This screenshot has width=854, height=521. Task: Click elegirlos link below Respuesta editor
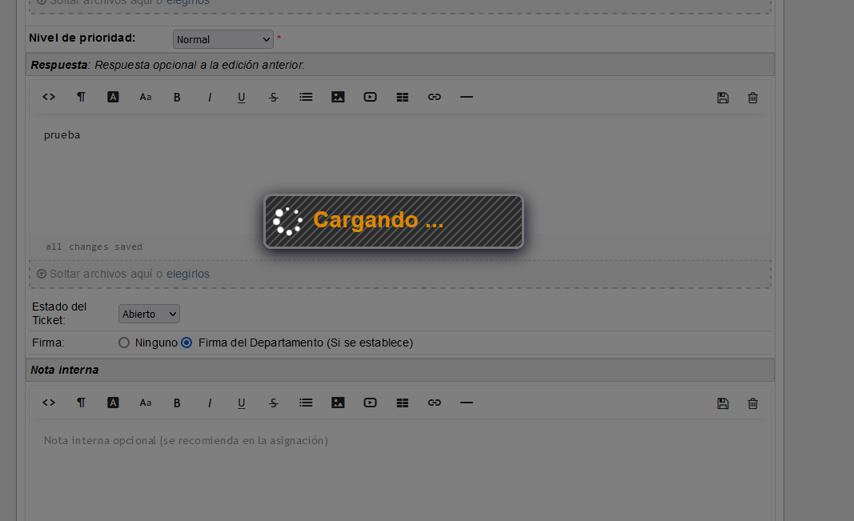[188, 274]
